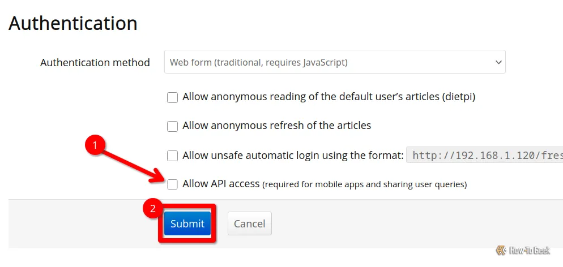Cancel the authentication changes
The image size is (563, 267).
pos(250,223)
